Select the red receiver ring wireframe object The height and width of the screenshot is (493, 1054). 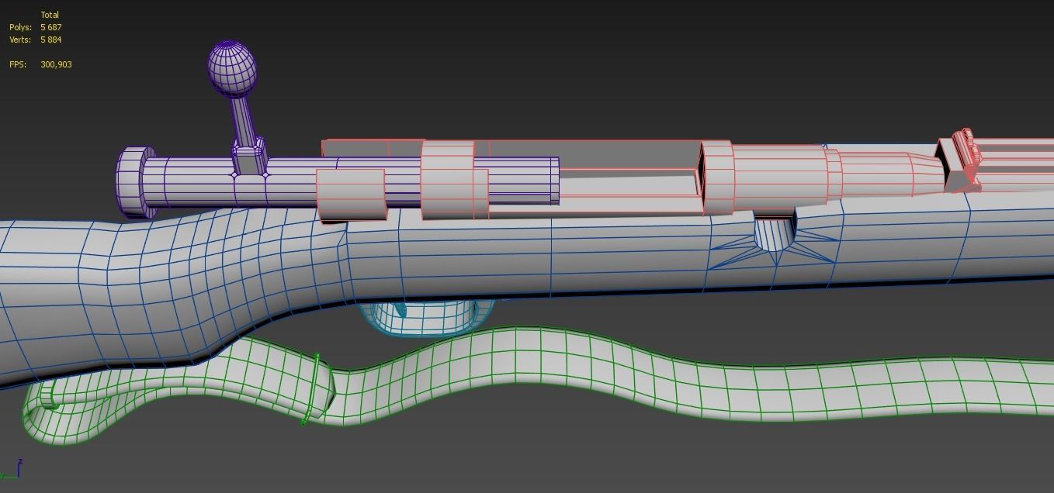pyautogui.click(x=717, y=178)
